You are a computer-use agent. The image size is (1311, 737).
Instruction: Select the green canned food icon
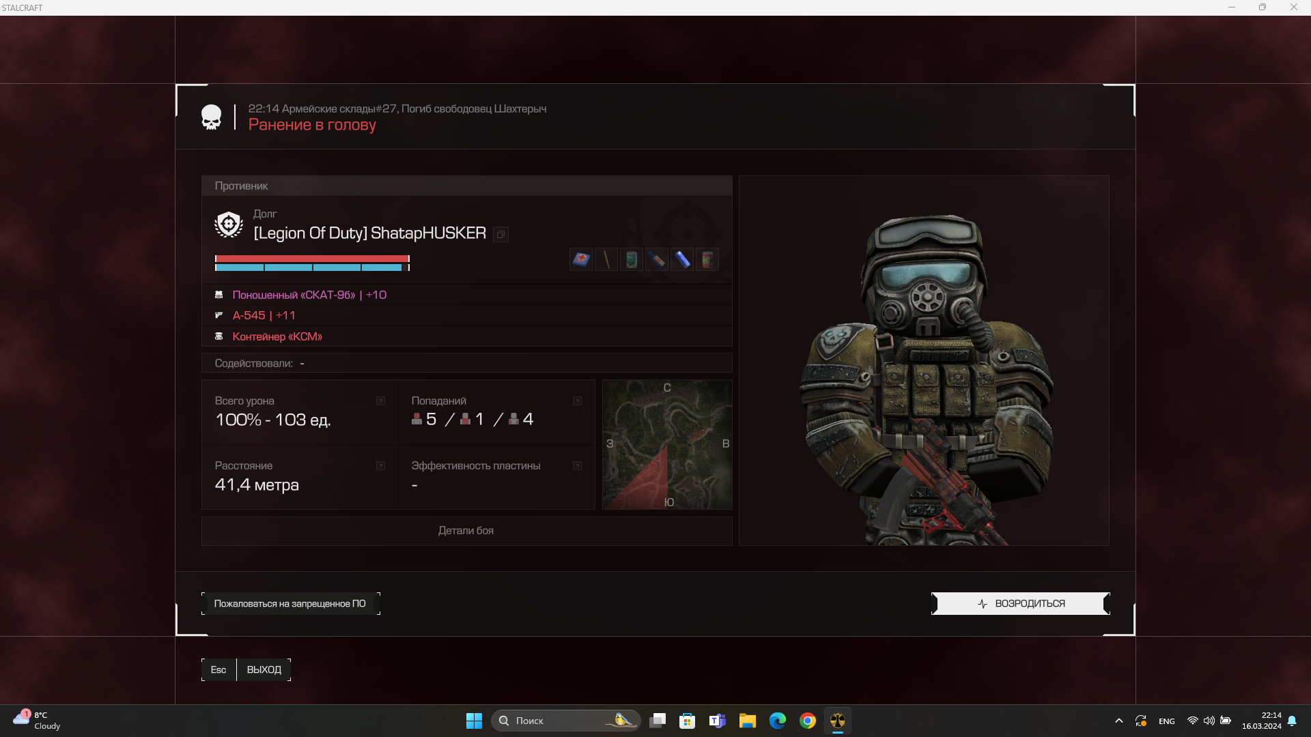(632, 259)
